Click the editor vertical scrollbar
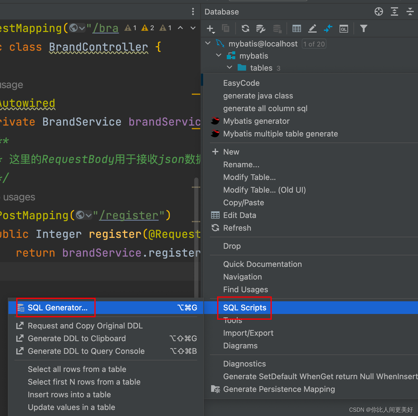This screenshot has width=418, height=416. [196, 237]
